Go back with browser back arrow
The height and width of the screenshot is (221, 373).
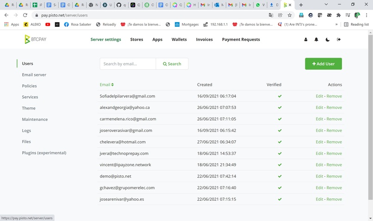6,15
